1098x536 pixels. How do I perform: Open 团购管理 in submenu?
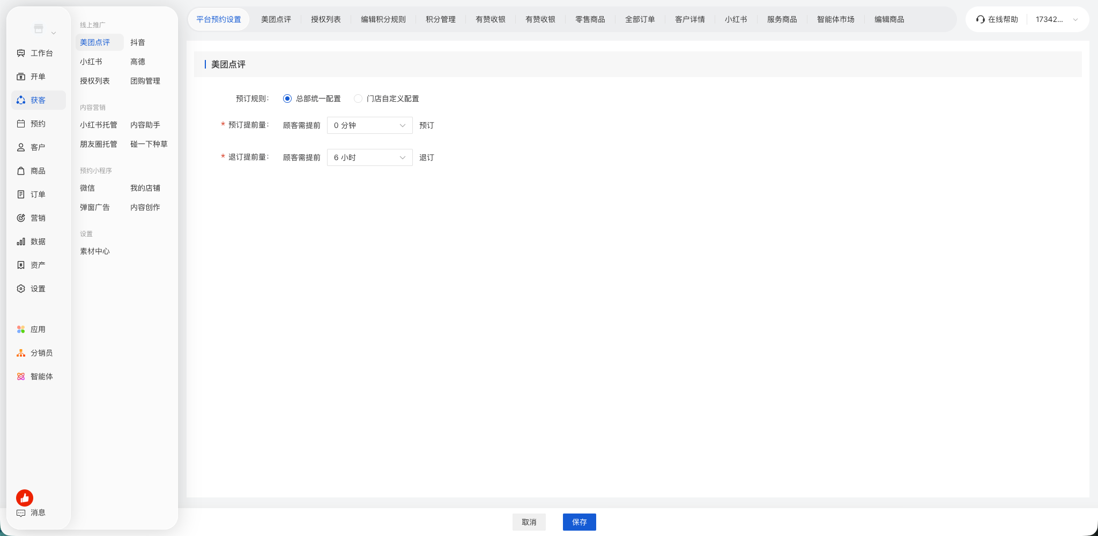145,81
